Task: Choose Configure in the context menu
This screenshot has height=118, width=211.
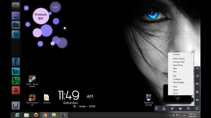Action: (x=181, y=79)
